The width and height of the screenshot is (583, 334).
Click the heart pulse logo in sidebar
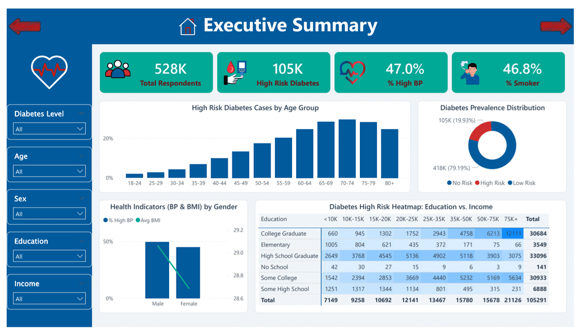click(x=49, y=72)
